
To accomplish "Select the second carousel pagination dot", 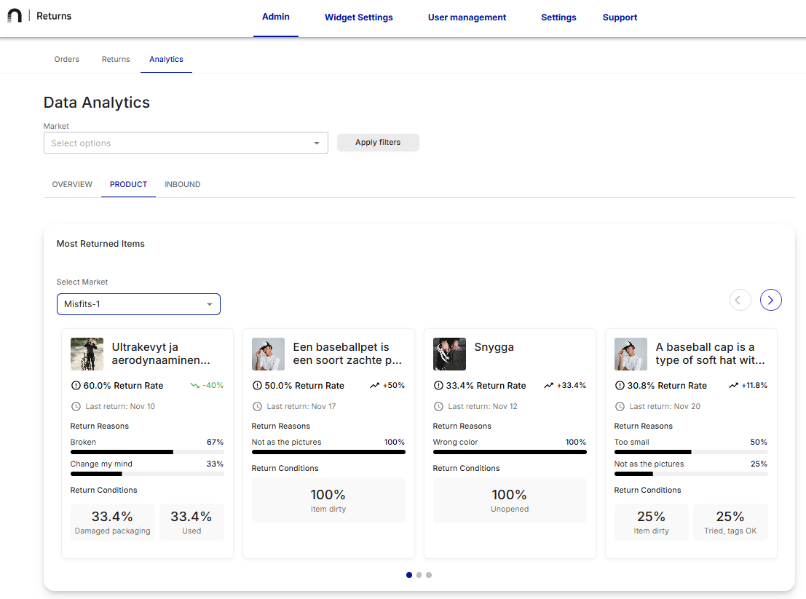I will coord(419,575).
